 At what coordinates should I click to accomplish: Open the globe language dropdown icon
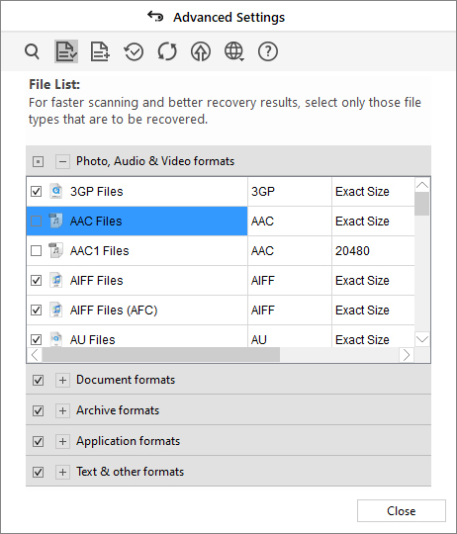pyautogui.click(x=234, y=51)
